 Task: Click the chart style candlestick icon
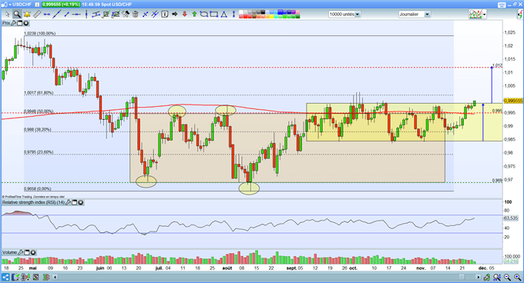(475, 15)
